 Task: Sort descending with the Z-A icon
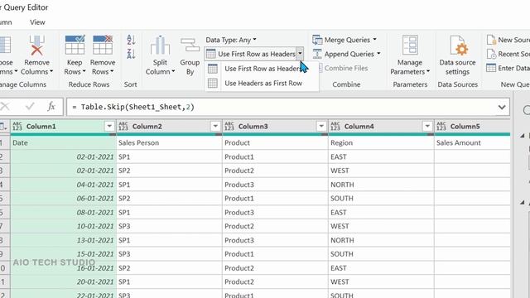click(x=131, y=53)
